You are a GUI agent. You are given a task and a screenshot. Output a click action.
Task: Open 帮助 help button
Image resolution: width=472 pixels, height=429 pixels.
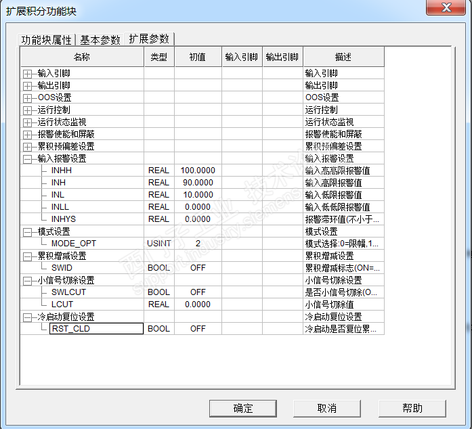(412, 408)
